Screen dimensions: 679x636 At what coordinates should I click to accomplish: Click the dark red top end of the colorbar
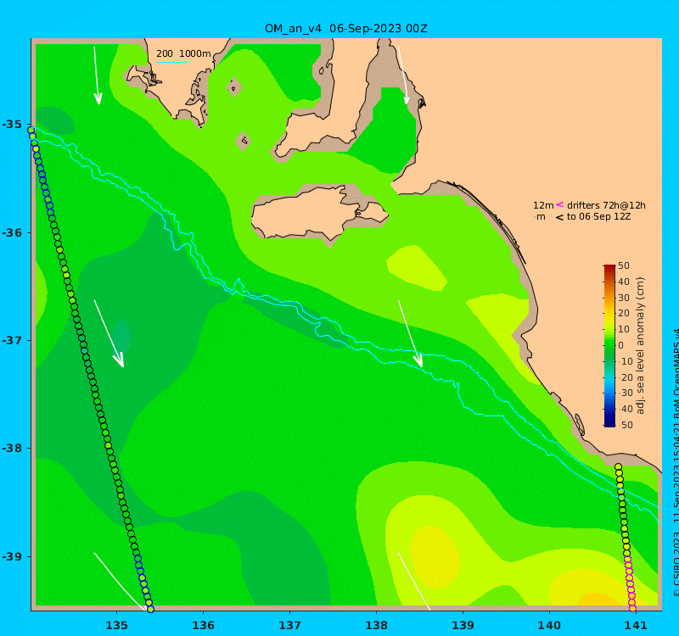pos(609,268)
